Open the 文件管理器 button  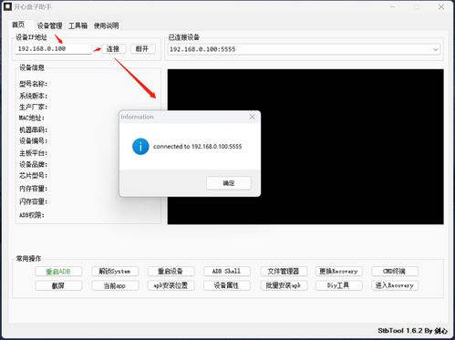[x=284, y=271]
